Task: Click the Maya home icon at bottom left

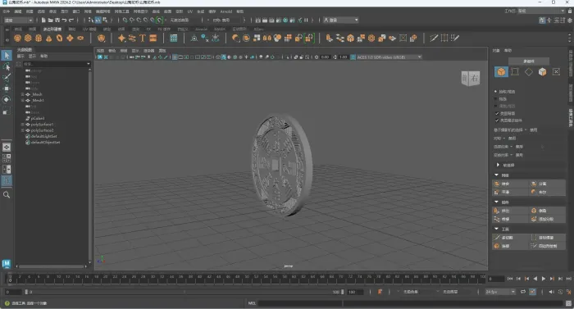Action: (x=7, y=264)
